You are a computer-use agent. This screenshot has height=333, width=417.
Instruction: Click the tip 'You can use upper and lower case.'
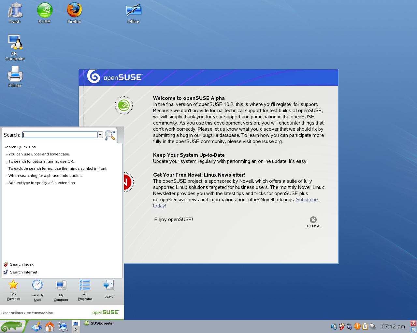coord(39,154)
